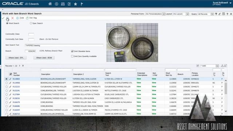Click the Branch input field

coord(31,51)
